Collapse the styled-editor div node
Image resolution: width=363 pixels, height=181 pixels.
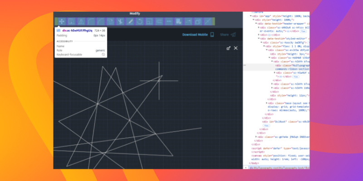click(x=259, y=38)
